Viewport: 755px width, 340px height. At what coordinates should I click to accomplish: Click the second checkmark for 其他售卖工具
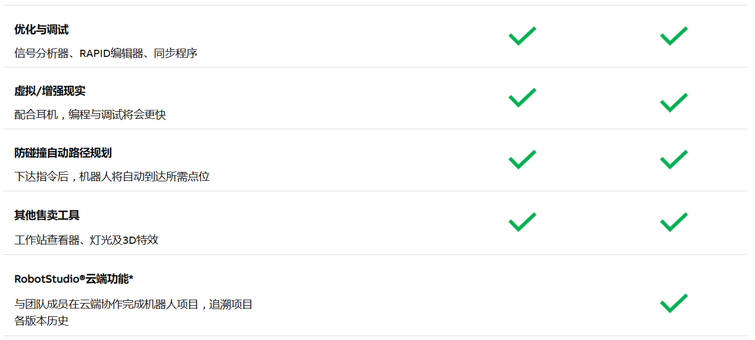pos(674,222)
